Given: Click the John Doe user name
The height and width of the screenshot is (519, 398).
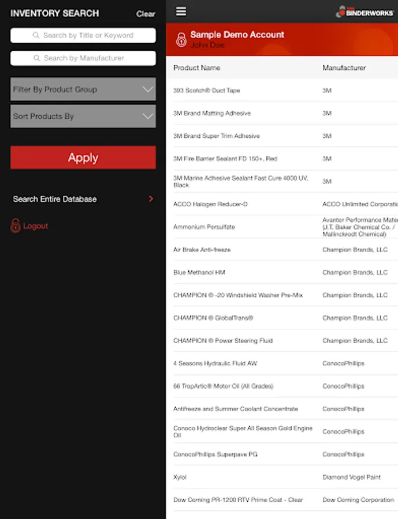Looking at the screenshot, I should coord(207,45).
